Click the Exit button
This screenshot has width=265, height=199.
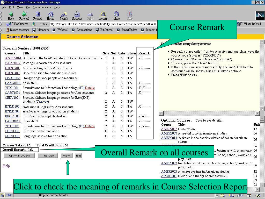click(x=78, y=156)
